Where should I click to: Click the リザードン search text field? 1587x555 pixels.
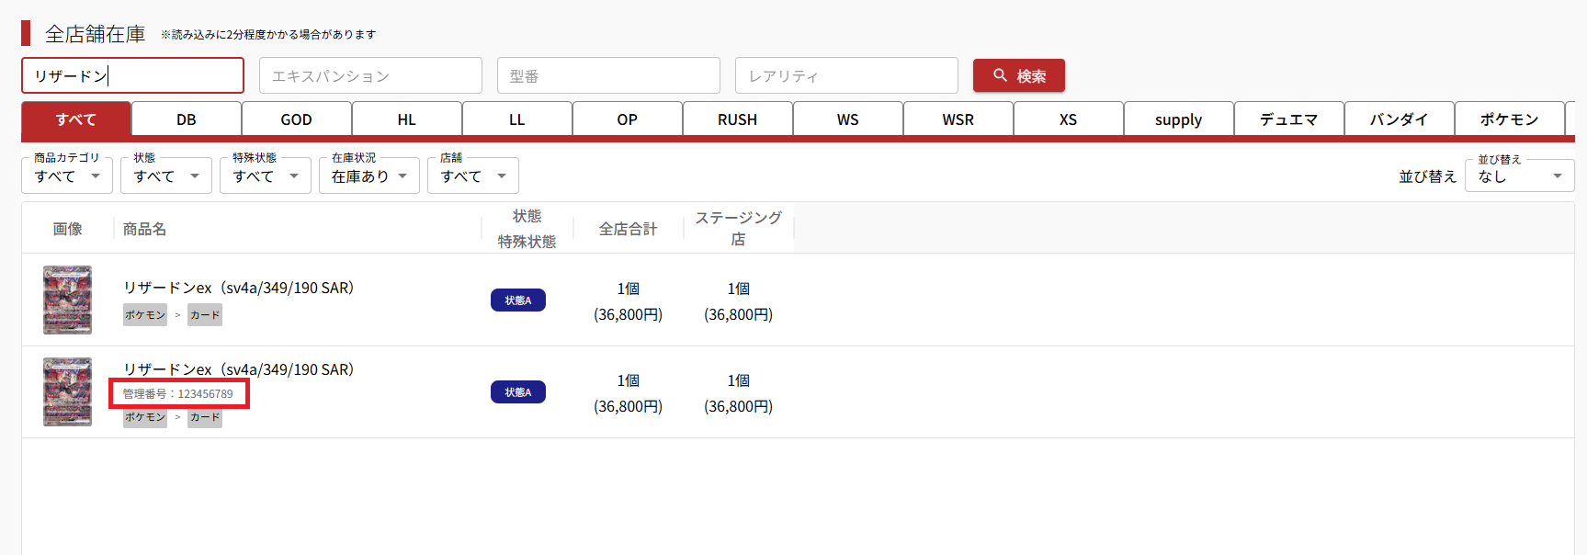[132, 75]
